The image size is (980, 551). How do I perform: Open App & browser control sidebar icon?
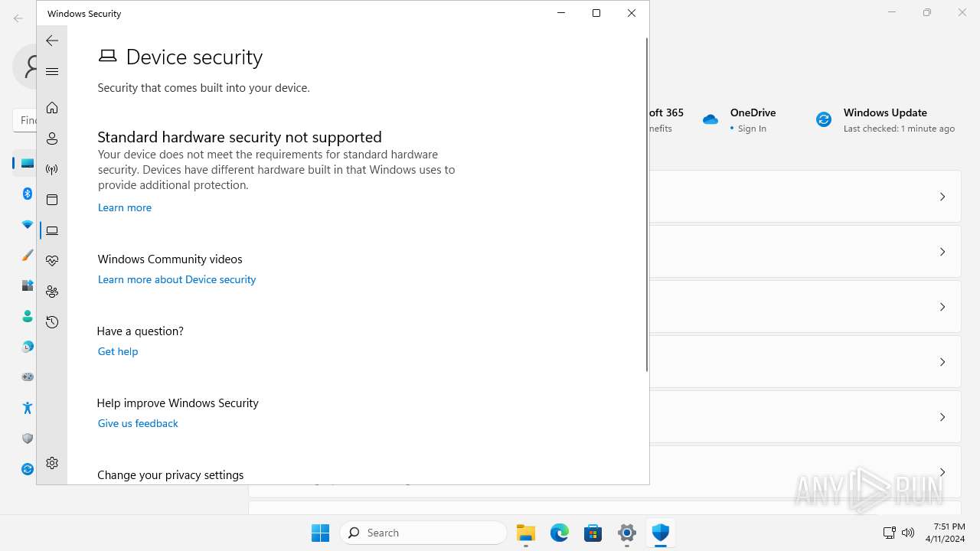[x=52, y=200]
